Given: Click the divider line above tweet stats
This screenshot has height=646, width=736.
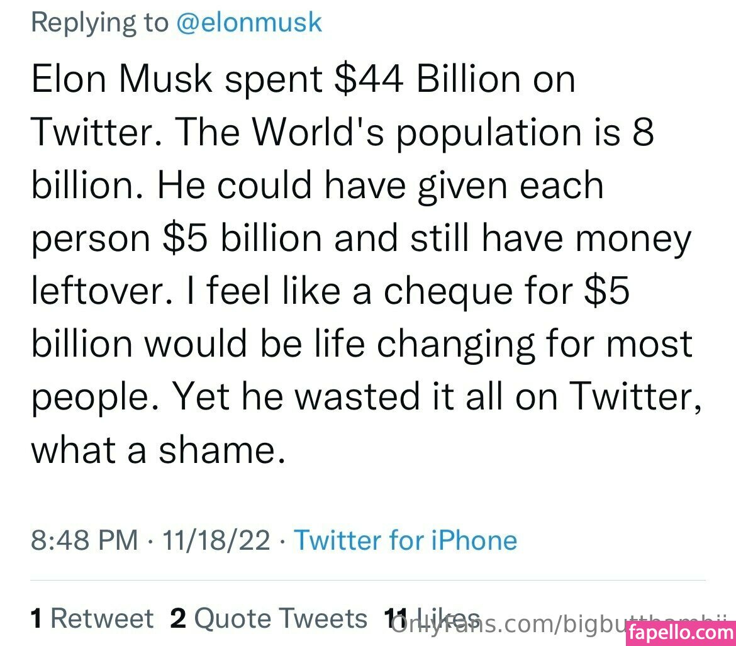Looking at the screenshot, I should click(368, 580).
